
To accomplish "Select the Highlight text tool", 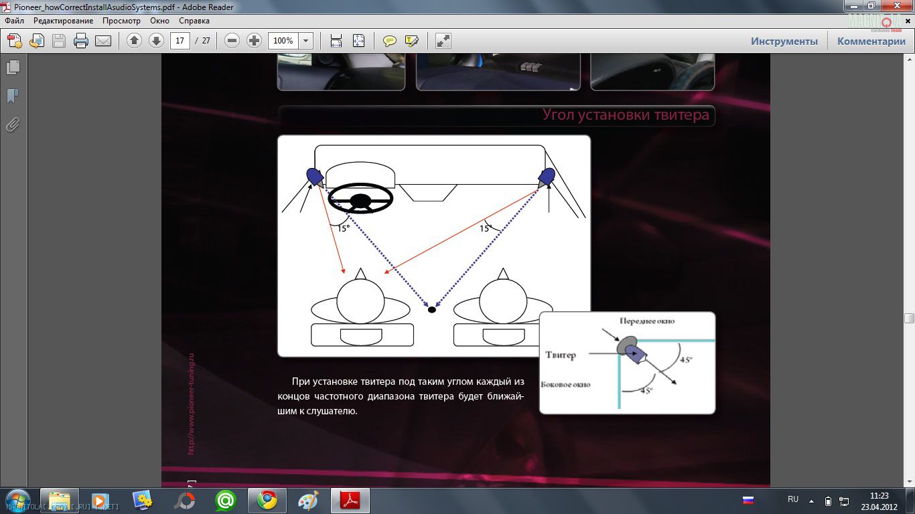I will [x=411, y=41].
